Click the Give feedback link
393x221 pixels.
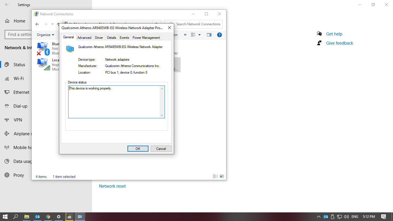click(x=339, y=43)
